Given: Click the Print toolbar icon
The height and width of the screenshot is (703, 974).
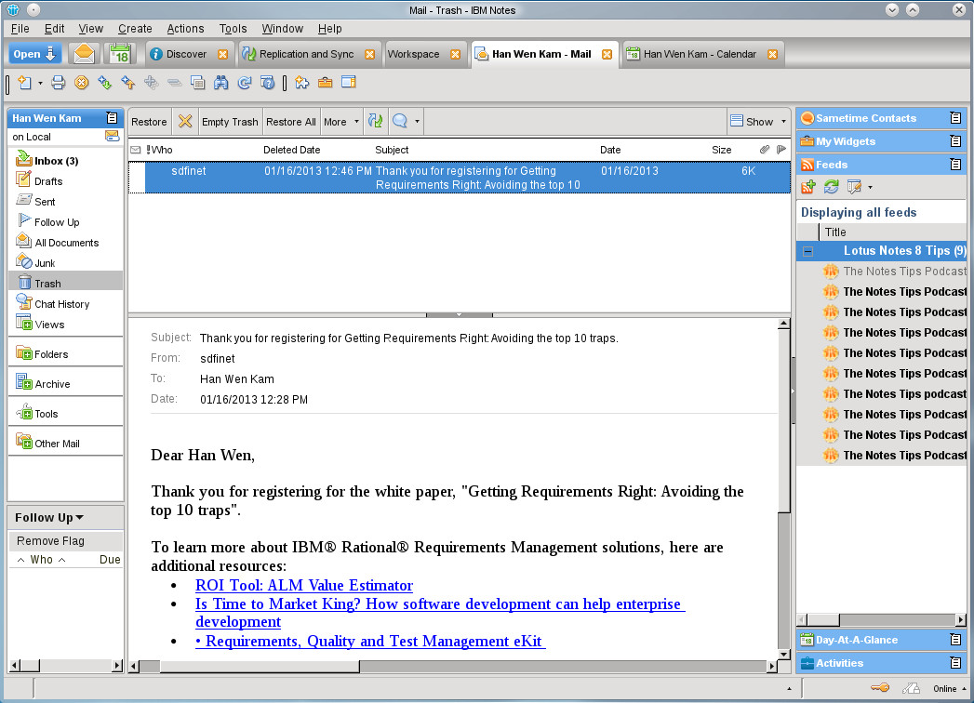Looking at the screenshot, I should 59,83.
